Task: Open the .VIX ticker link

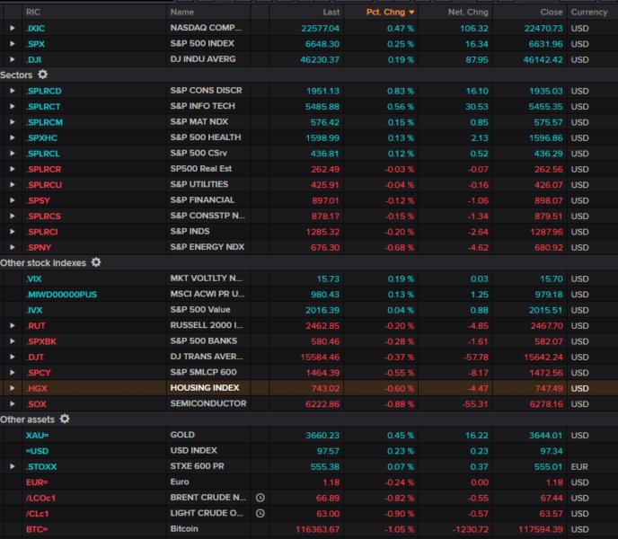Action: [34, 278]
